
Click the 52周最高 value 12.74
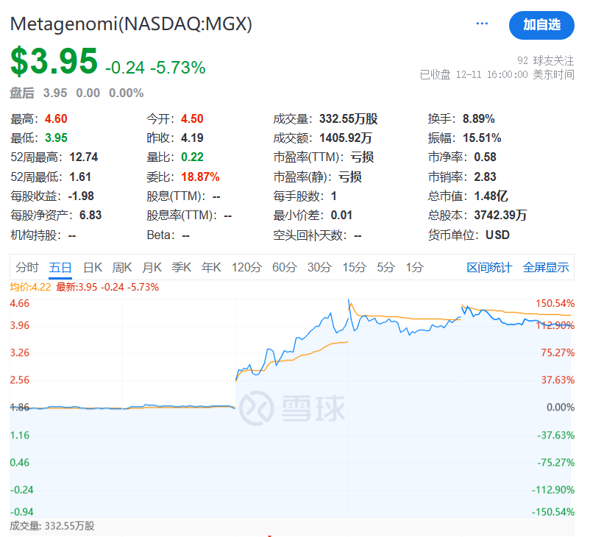click(x=84, y=157)
